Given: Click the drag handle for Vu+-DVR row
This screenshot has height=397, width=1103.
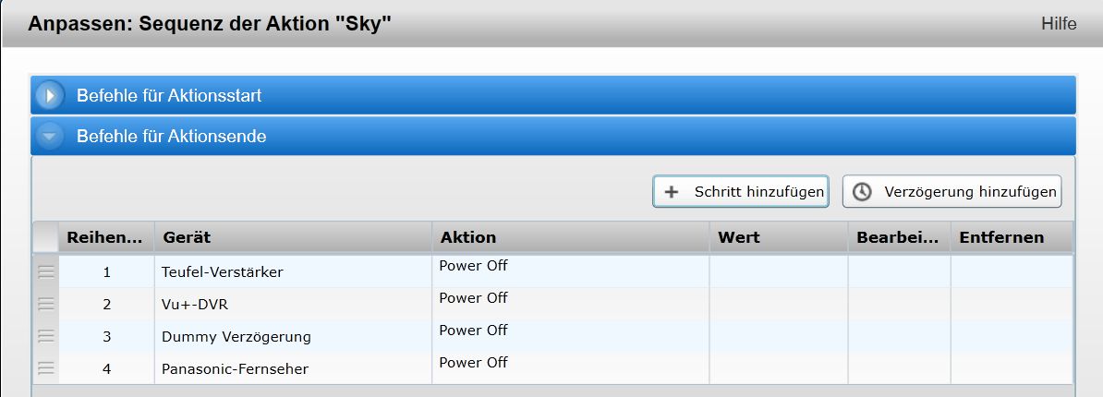Looking at the screenshot, I should click(46, 304).
